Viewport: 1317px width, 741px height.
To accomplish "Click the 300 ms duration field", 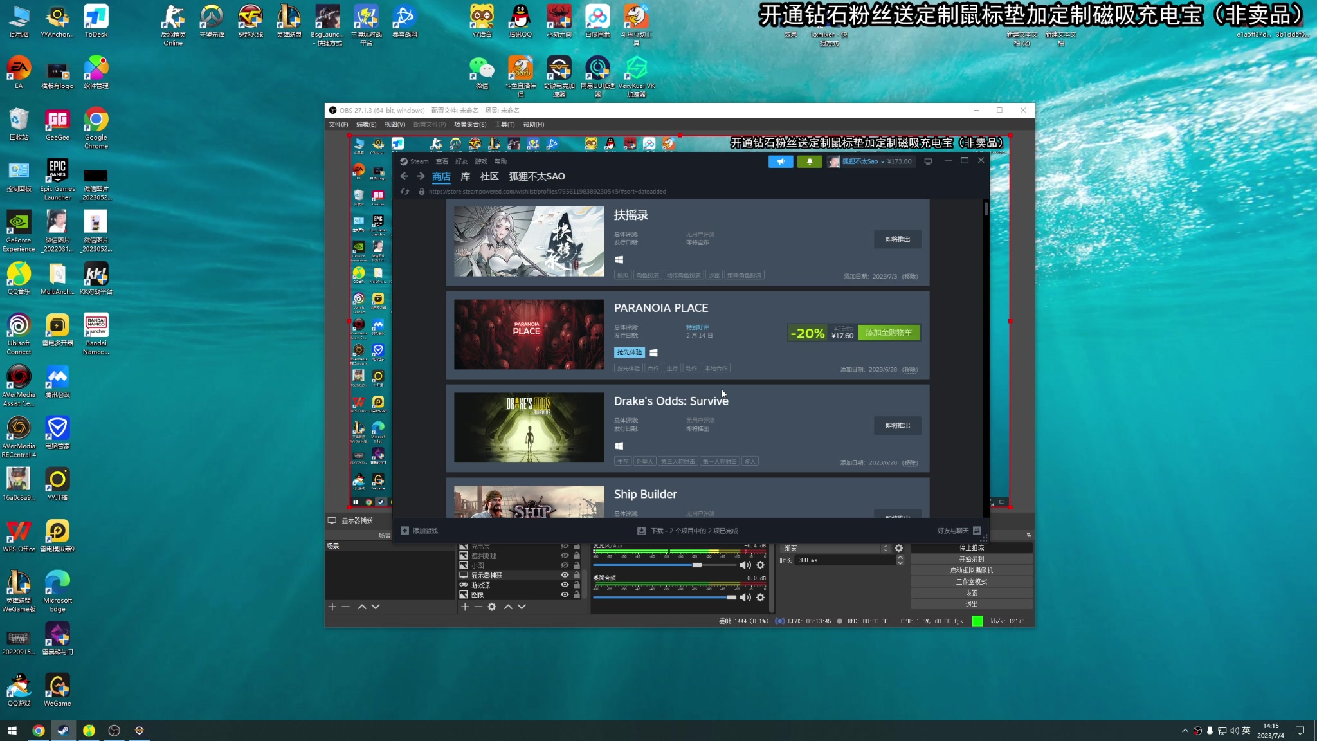I will pyautogui.click(x=844, y=560).
